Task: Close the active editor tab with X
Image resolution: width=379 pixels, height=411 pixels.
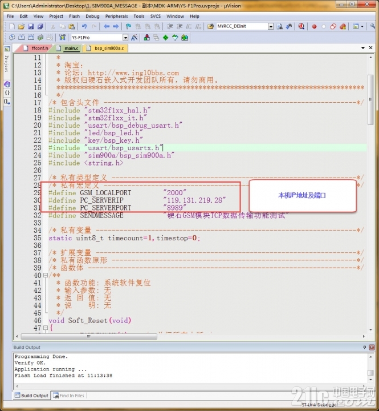Action: [x=370, y=48]
